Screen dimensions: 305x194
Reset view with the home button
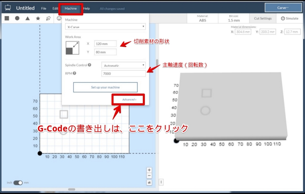[149, 183]
